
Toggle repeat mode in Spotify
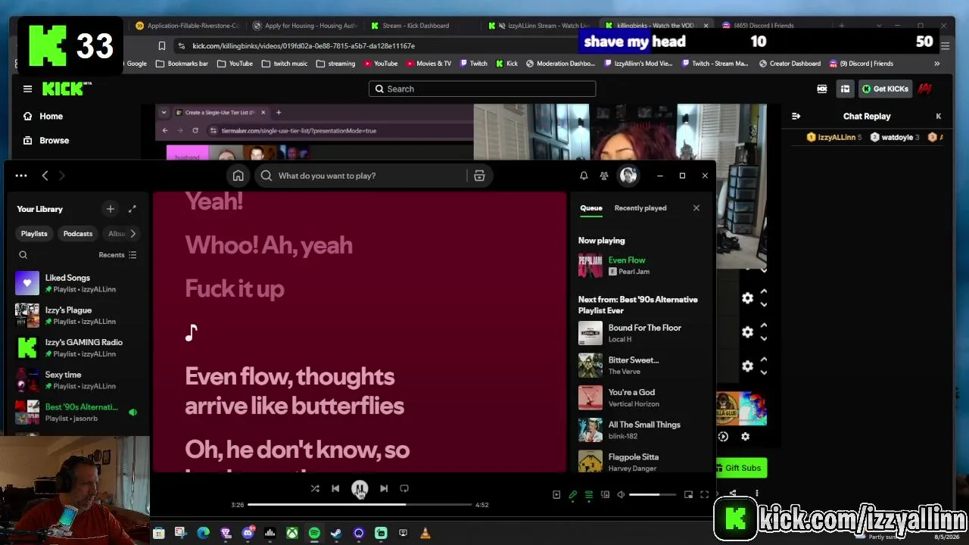(404, 489)
